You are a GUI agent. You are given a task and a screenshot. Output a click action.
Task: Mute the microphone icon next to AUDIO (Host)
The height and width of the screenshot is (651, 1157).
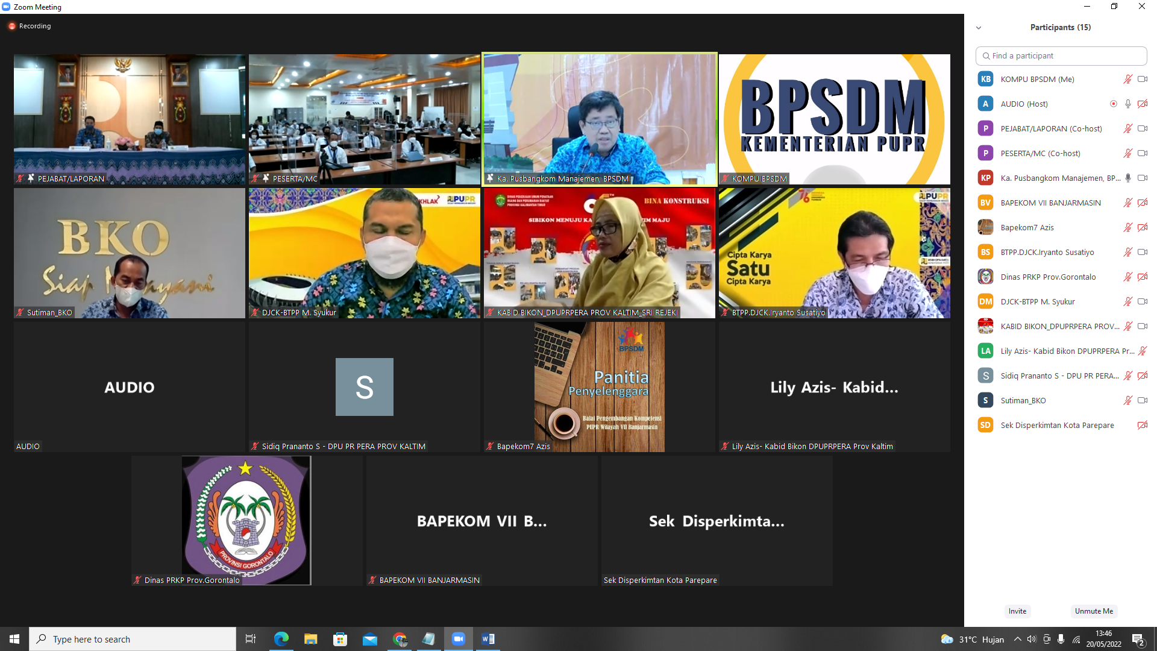point(1127,104)
